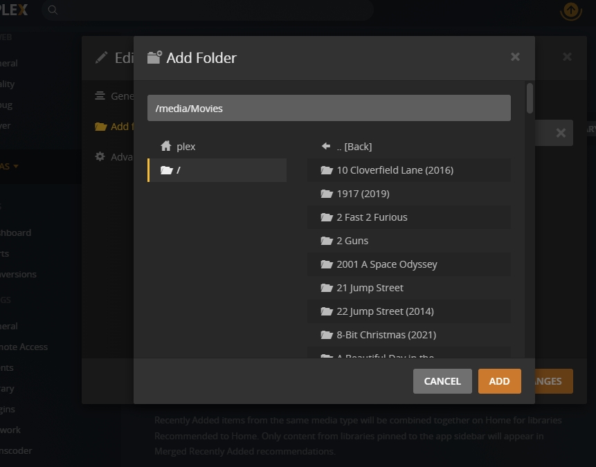Open Advanced tab in Edit Library dialog

pos(114,157)
